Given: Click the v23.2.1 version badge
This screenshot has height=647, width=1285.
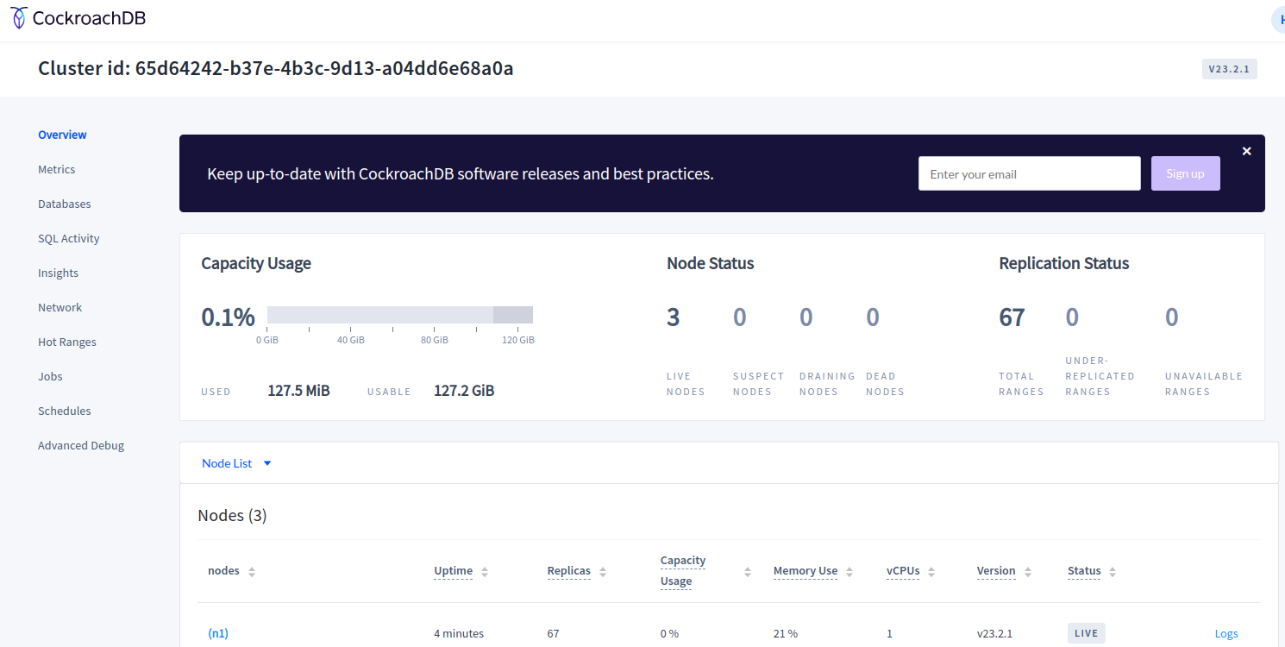Looking at the screenshot, I should (x=1230, y=69).
